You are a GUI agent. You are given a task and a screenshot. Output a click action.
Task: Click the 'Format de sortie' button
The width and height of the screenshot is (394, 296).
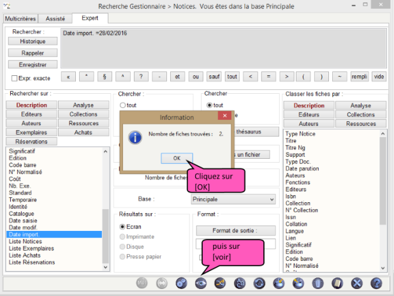point(235,230)
